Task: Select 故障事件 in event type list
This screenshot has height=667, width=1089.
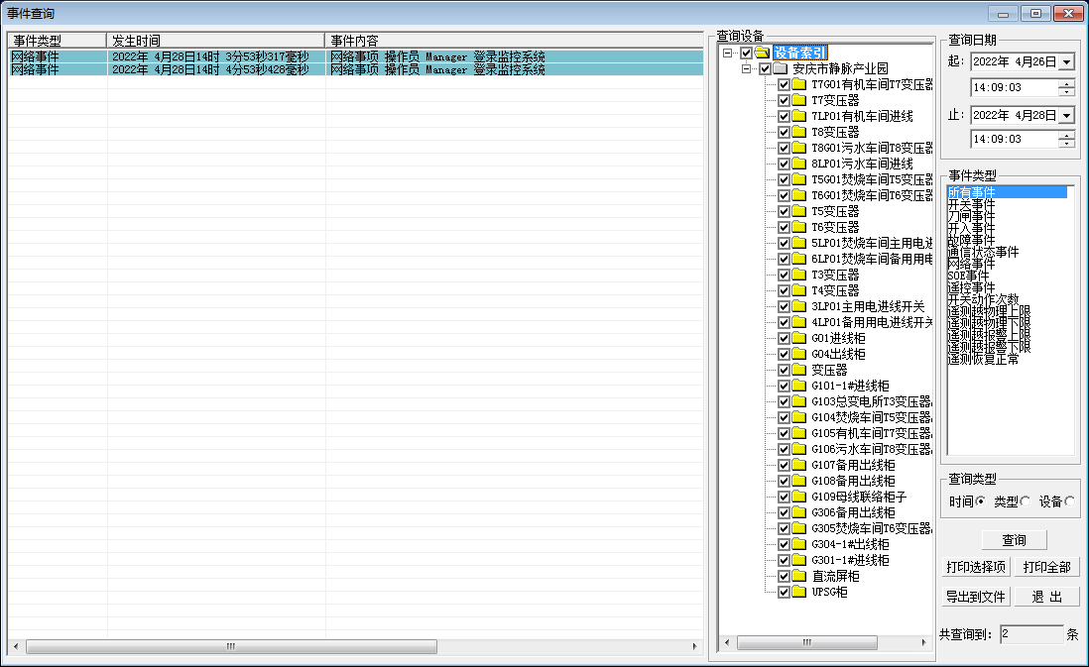Action: pos(972,240)
